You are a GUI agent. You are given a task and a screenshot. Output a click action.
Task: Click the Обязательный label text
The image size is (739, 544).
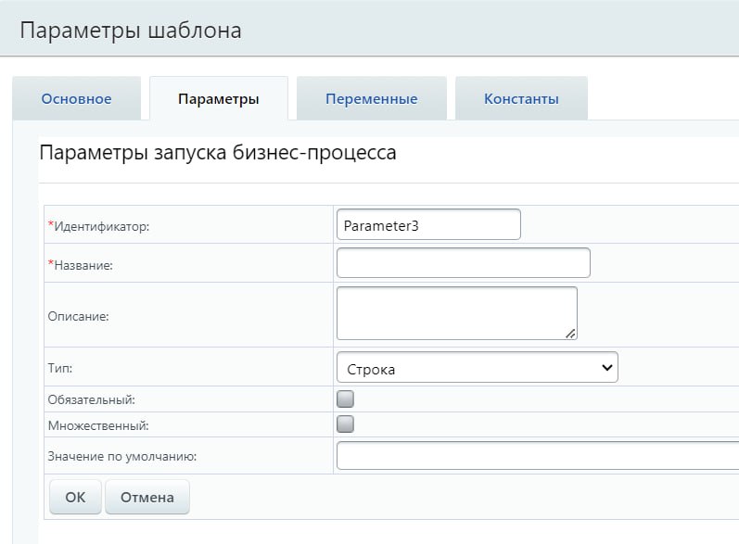click(x=91, y=399)
